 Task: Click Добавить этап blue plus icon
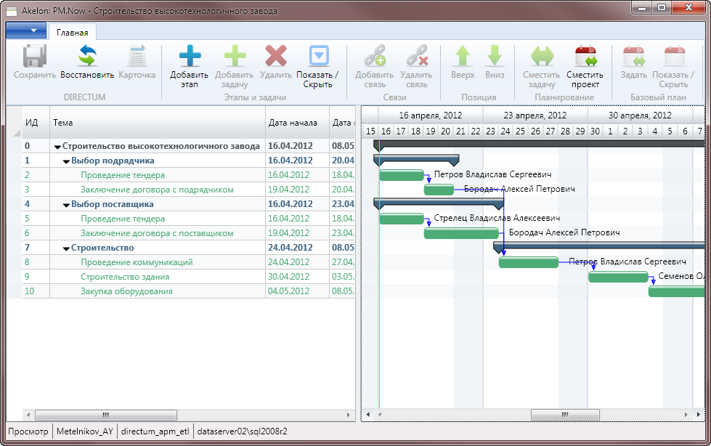190,56
